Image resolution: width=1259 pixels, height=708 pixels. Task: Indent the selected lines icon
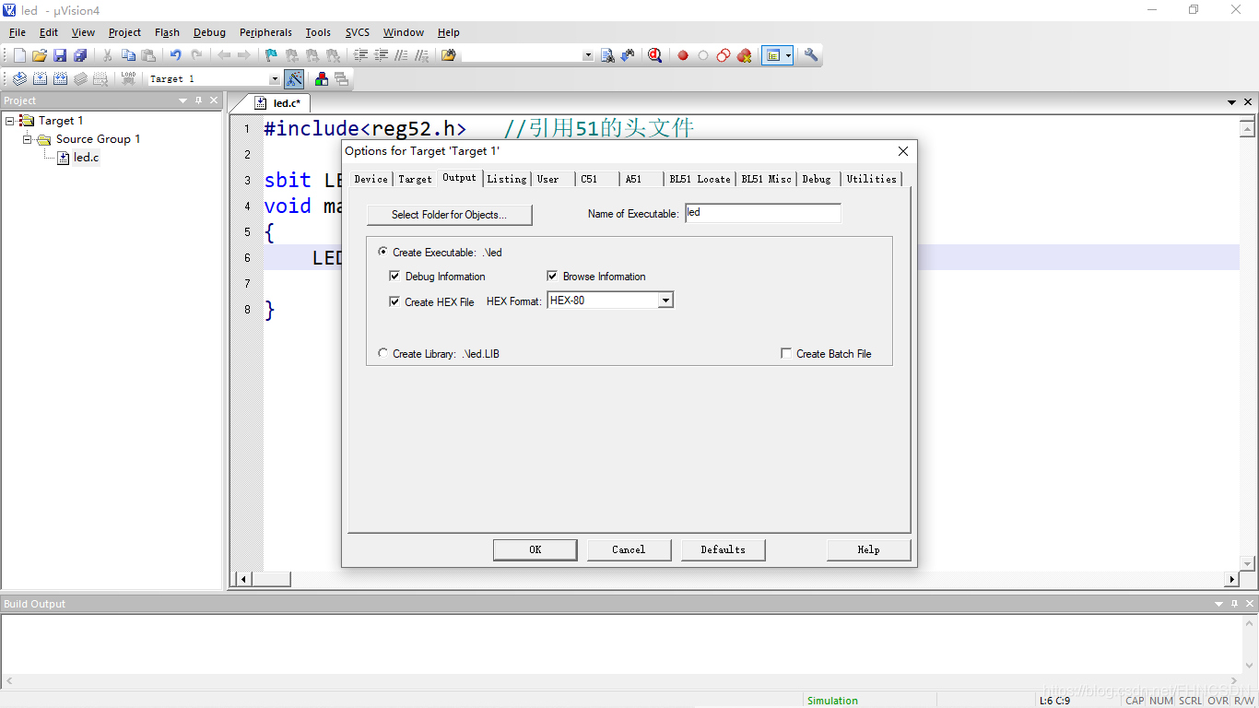360,55
